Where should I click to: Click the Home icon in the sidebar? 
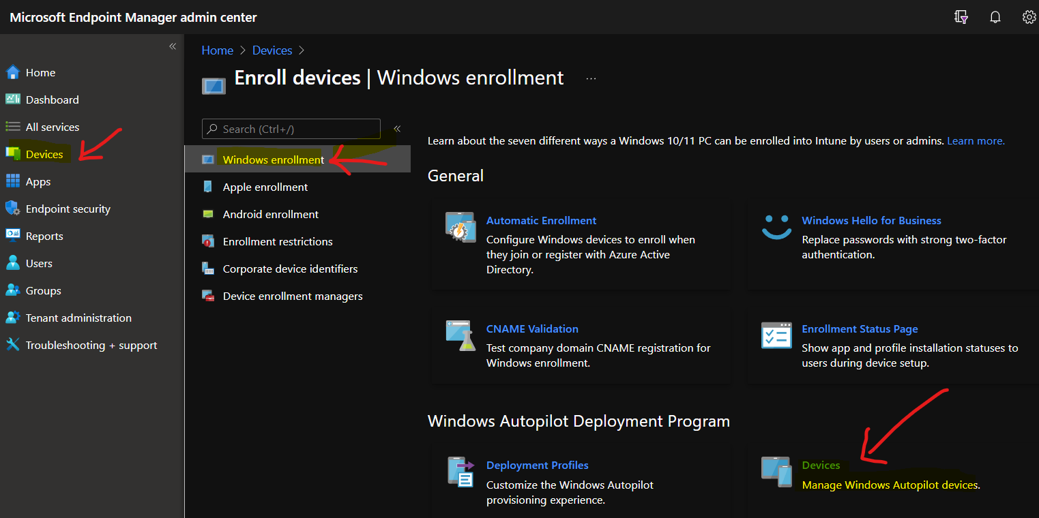click(12, 72)
